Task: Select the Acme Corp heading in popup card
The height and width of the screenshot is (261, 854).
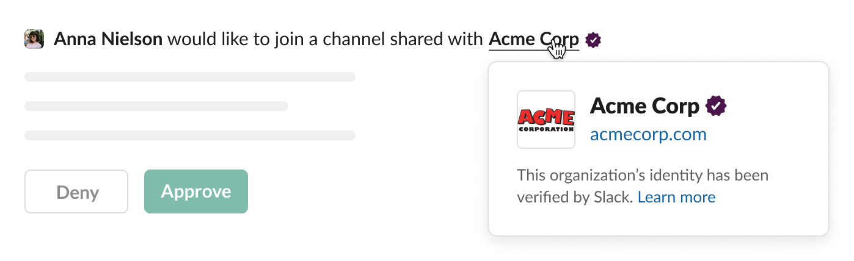Action: tap(644, 106)
